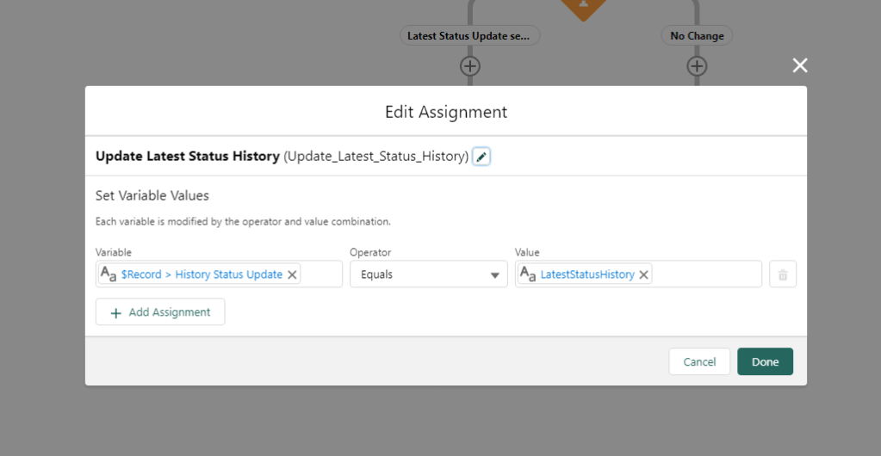Confirm the assignment with Done
The image size is (881, 456).
[765, 361]
